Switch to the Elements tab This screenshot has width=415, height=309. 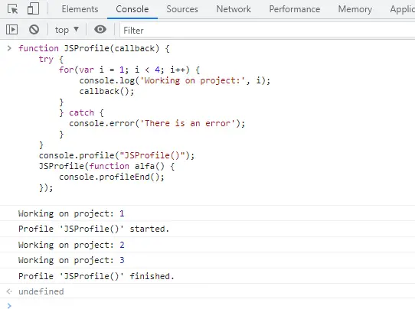[x=80, y=9]
